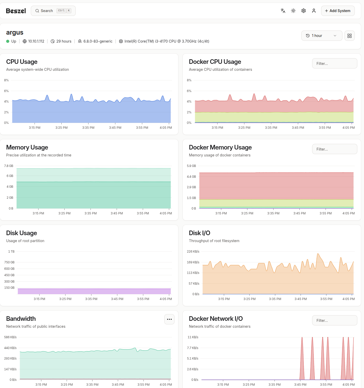Screen dimensions: 364x388
Task: Open settings via the gear icon
Action: point(303,11)
